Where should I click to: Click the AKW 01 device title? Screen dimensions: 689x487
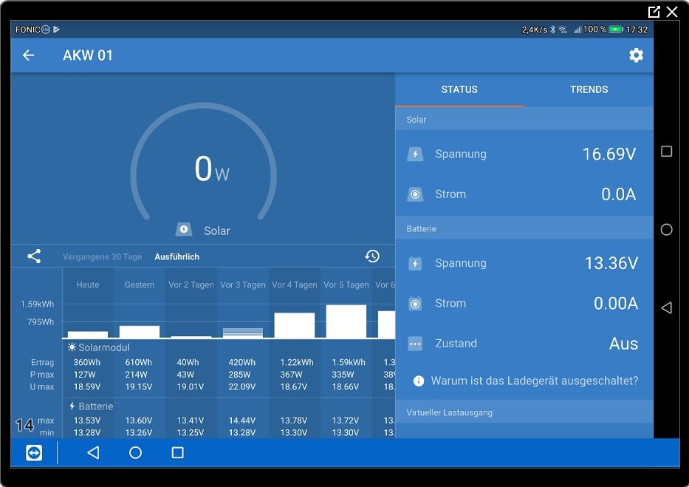[88, 55]
